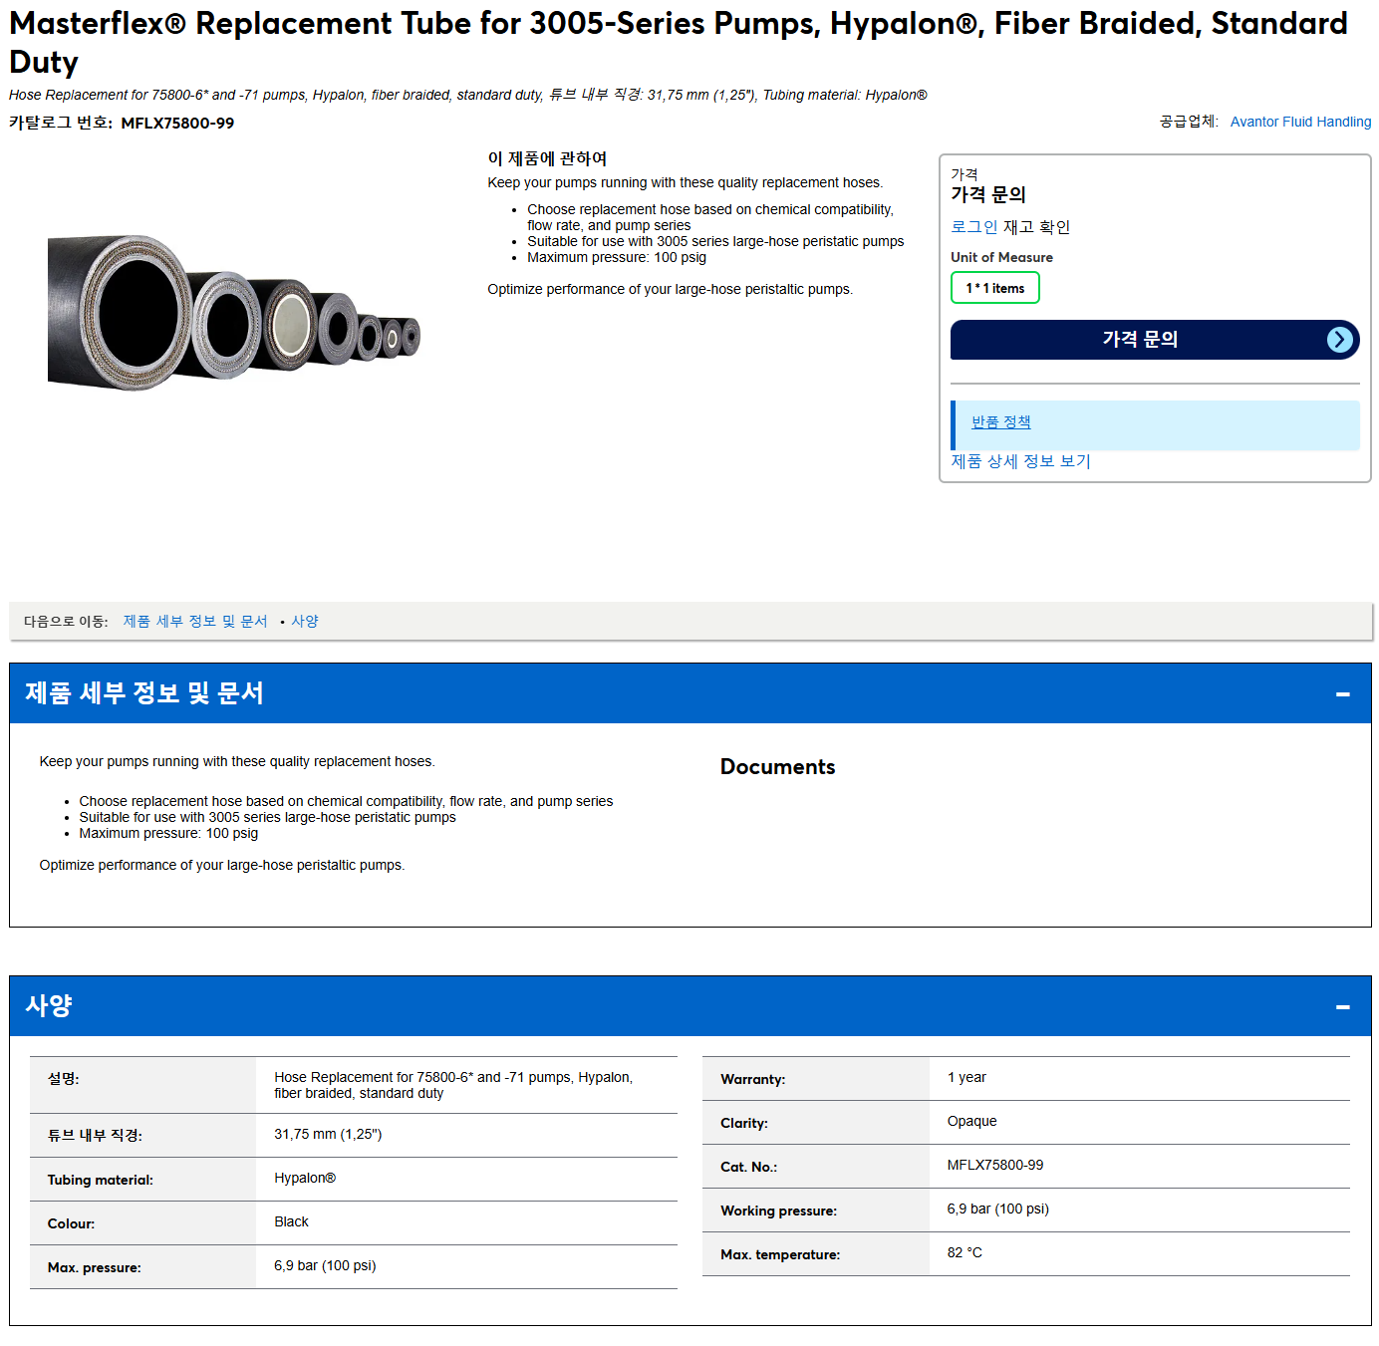Open the hose product image thumbnail
The image size is (1379, 1346).
click(234, 313)
